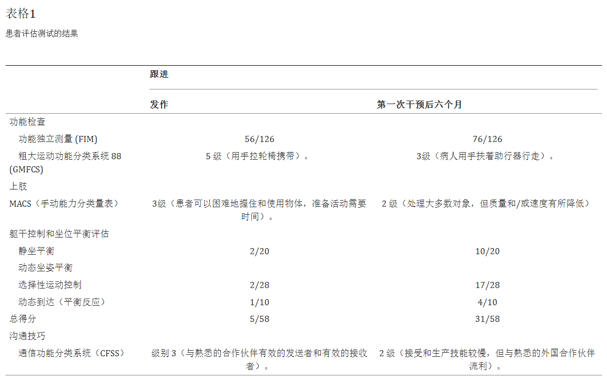This screenshot has height=382, width=607.
Task: Select the 躯干控制和坐位平衡评估 section label
Action: click(x=59, y=234)
